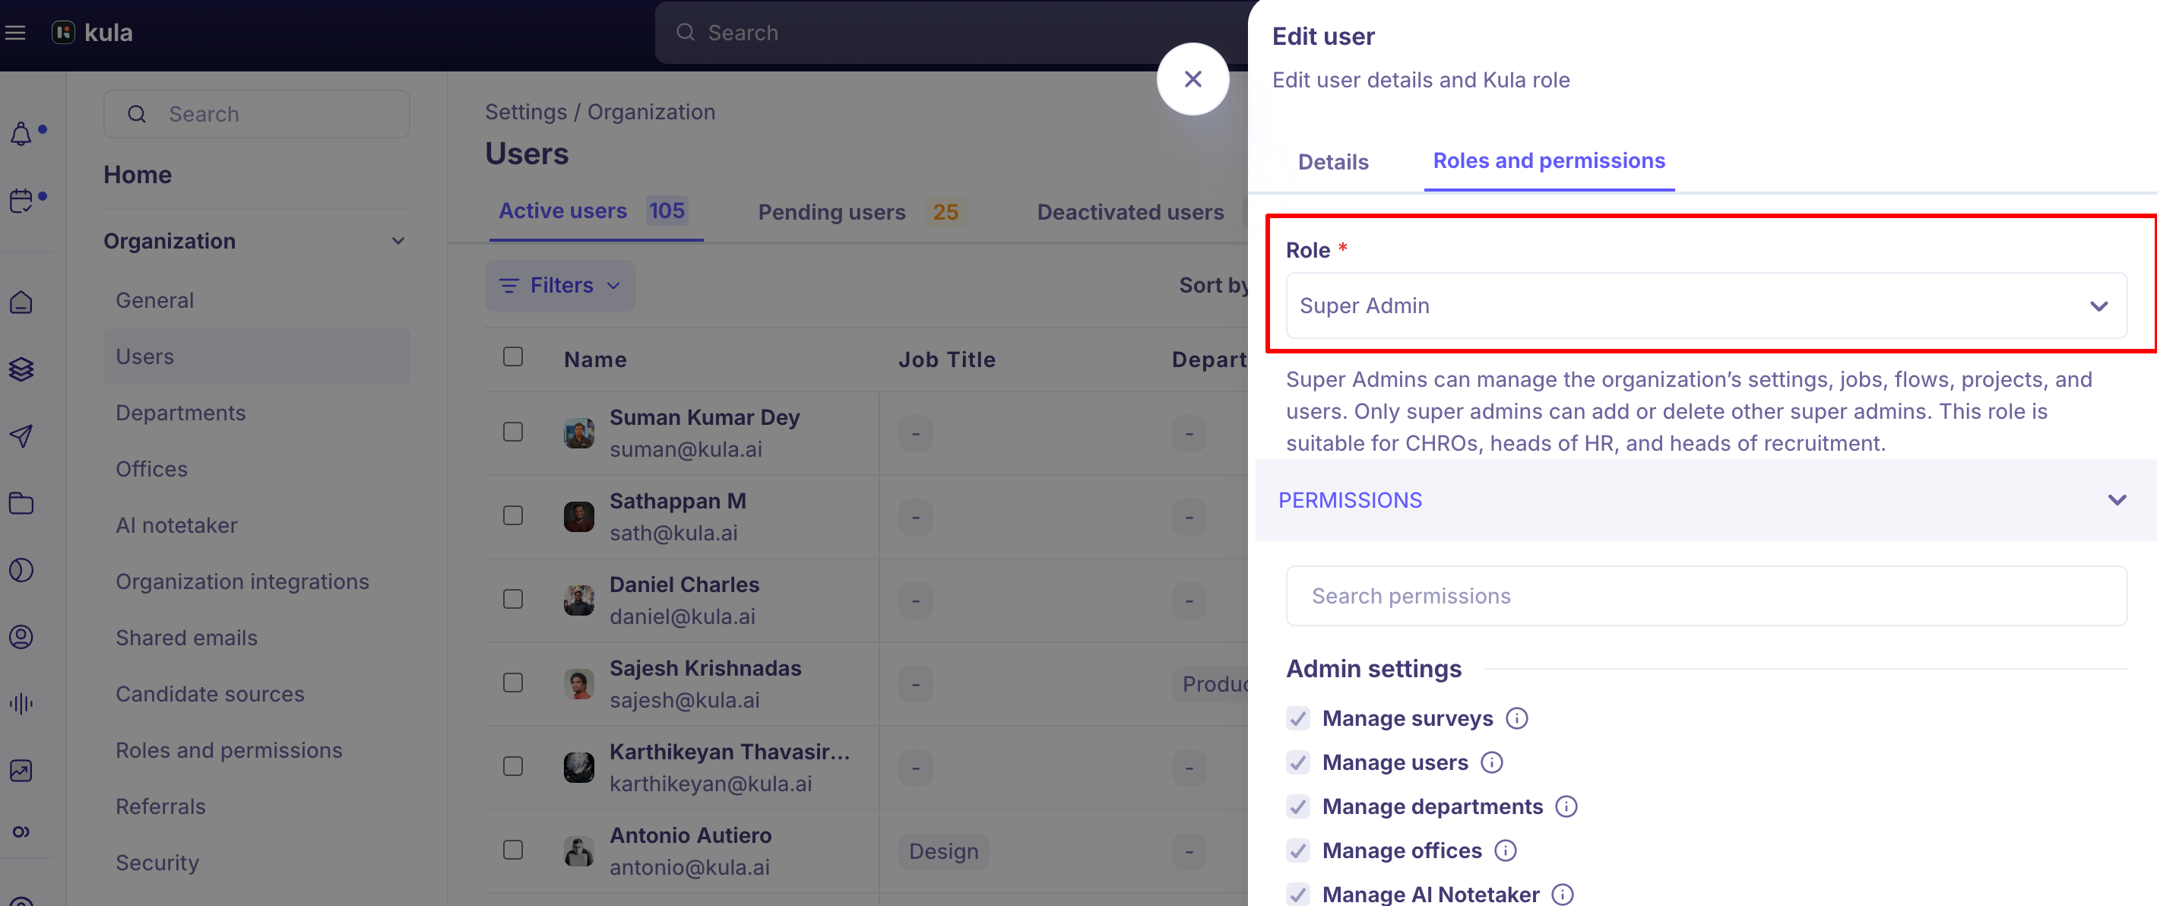Click info icon next to Manage AI Notetaker

1563,895
